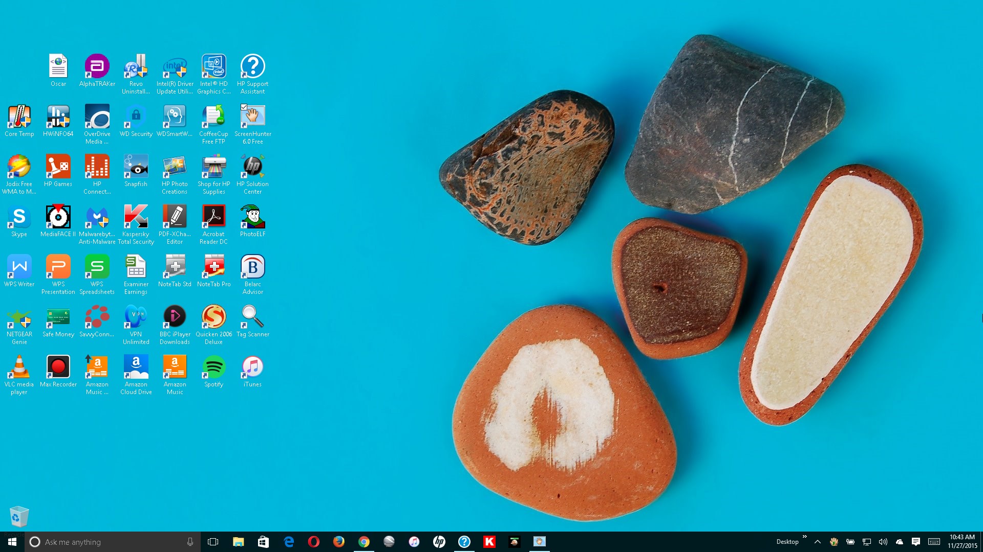Open Action Center notifications
Image resolution: width=983 pixels, height=552 pixels.
point(916,542)
